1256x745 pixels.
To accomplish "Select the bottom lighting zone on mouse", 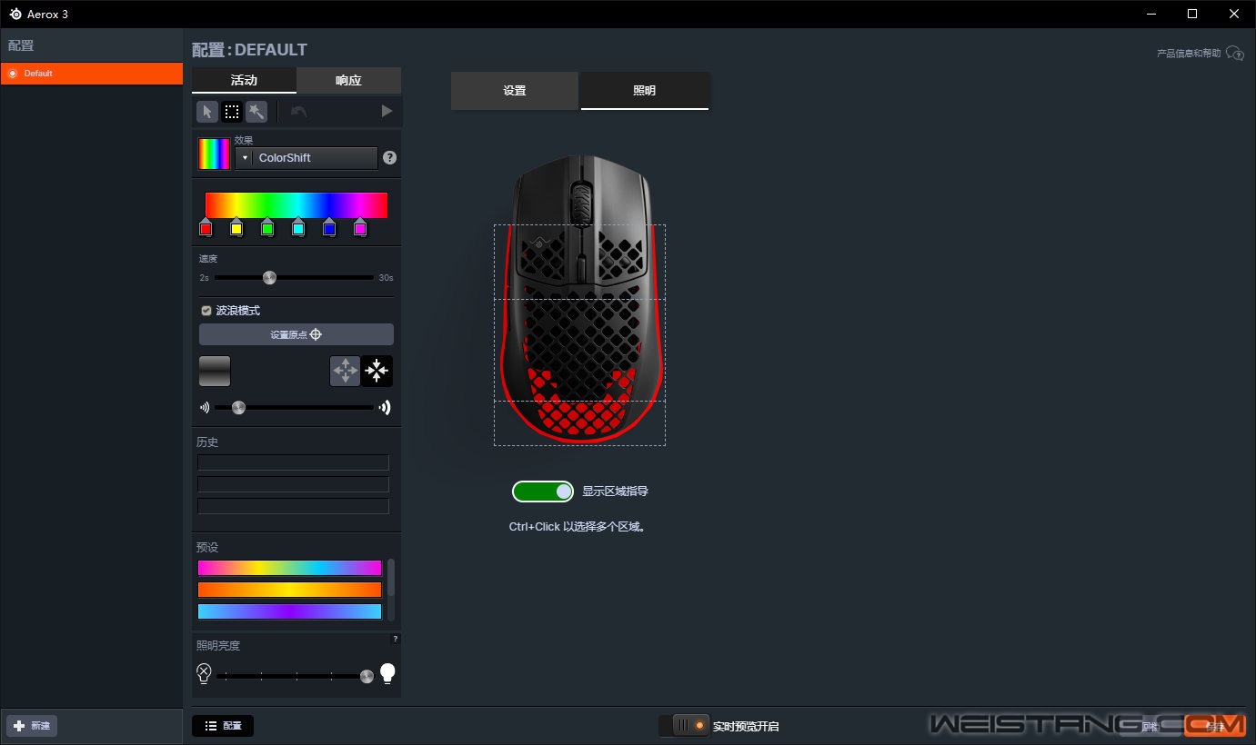I will tap(579, 423).
